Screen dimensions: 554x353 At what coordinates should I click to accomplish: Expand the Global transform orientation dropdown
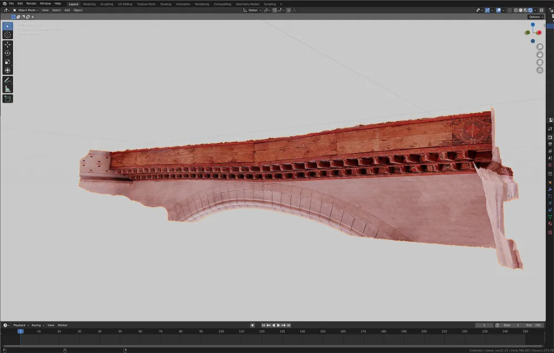tap(253, 10)
